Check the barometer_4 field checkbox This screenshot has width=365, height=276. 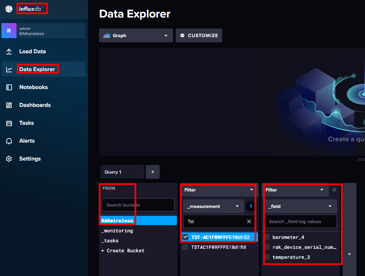point(267,237)
